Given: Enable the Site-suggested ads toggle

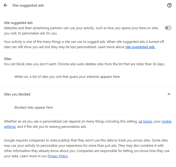Looking at the screenshot, I should (x=168, y=28).
